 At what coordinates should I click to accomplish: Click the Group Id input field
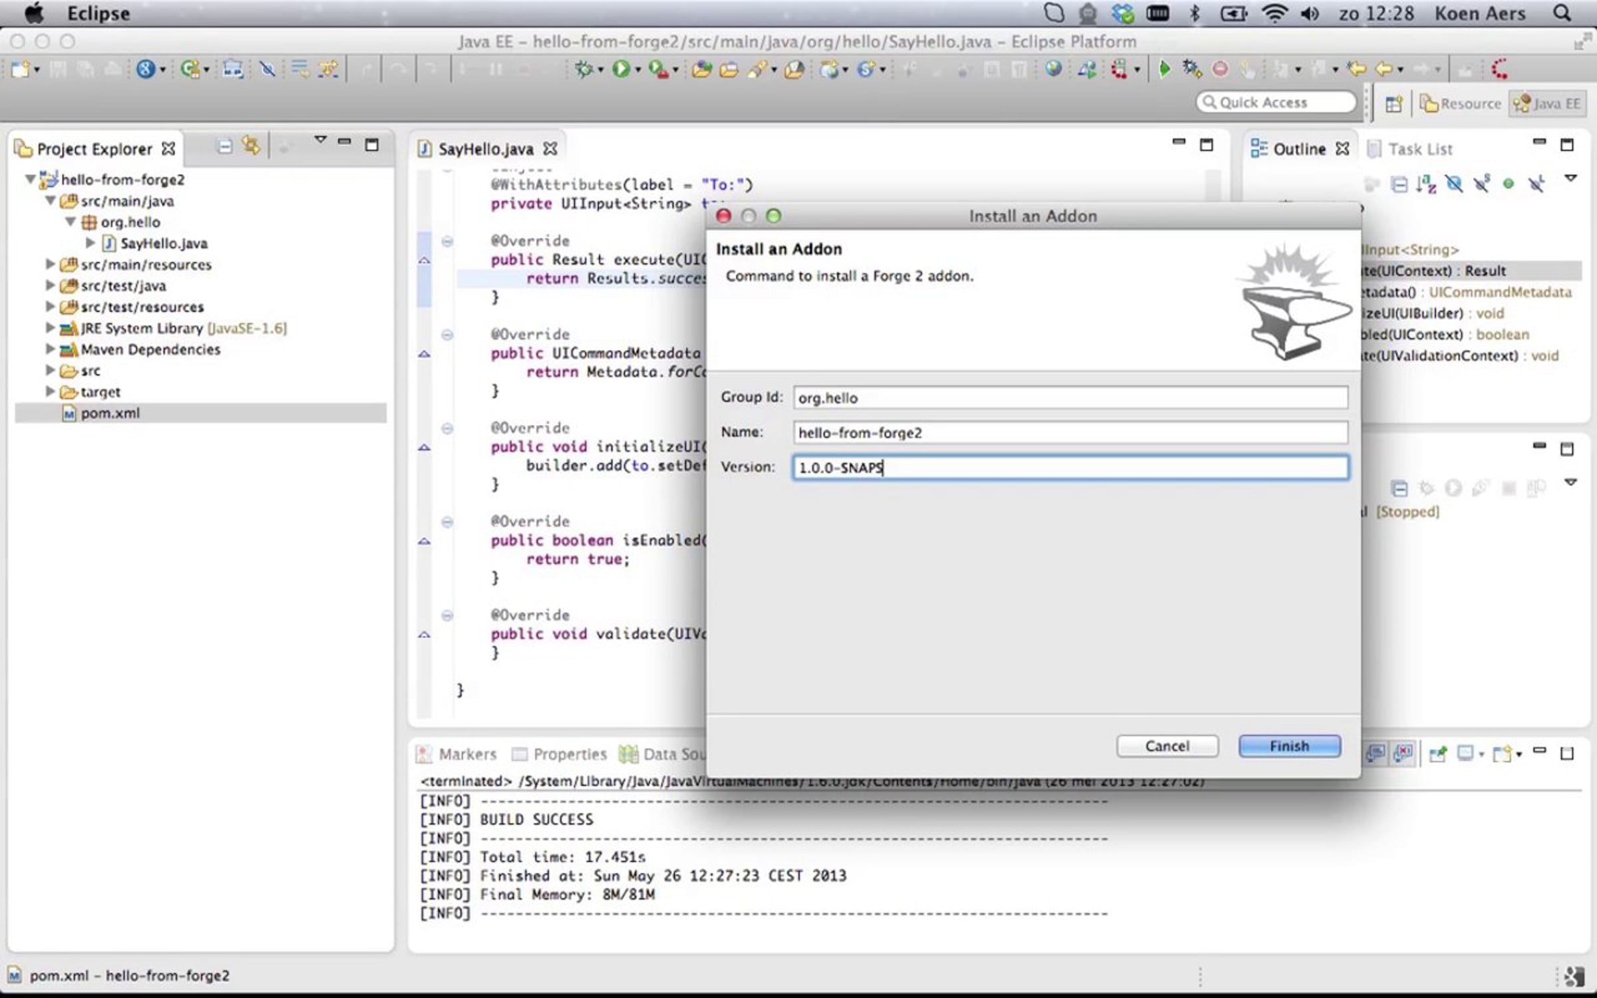(x=1071, y=397)
